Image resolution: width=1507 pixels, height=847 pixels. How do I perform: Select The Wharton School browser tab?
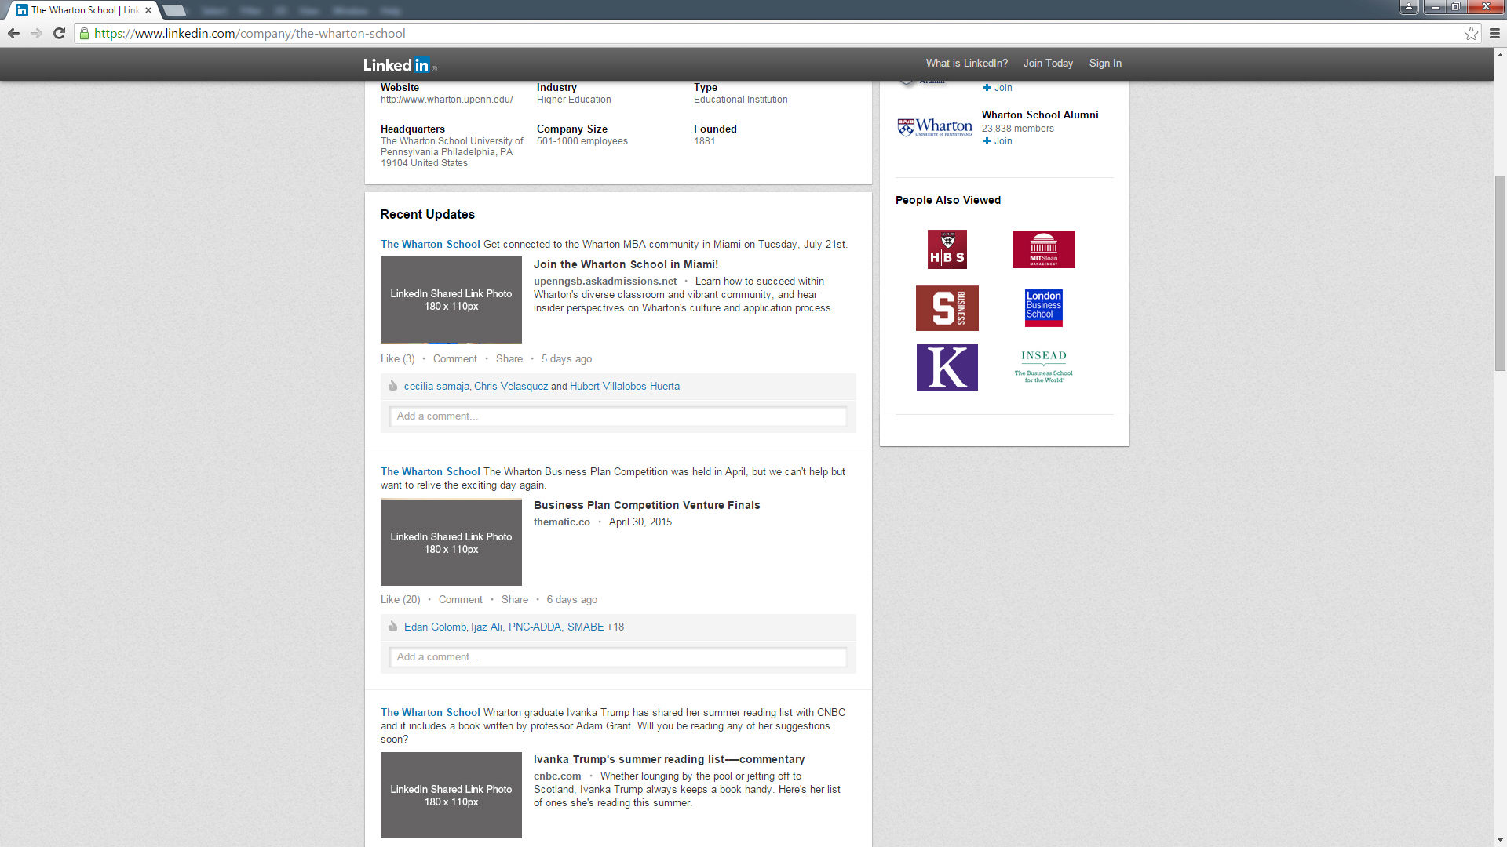pyautogui.click(x=82, y=10)
